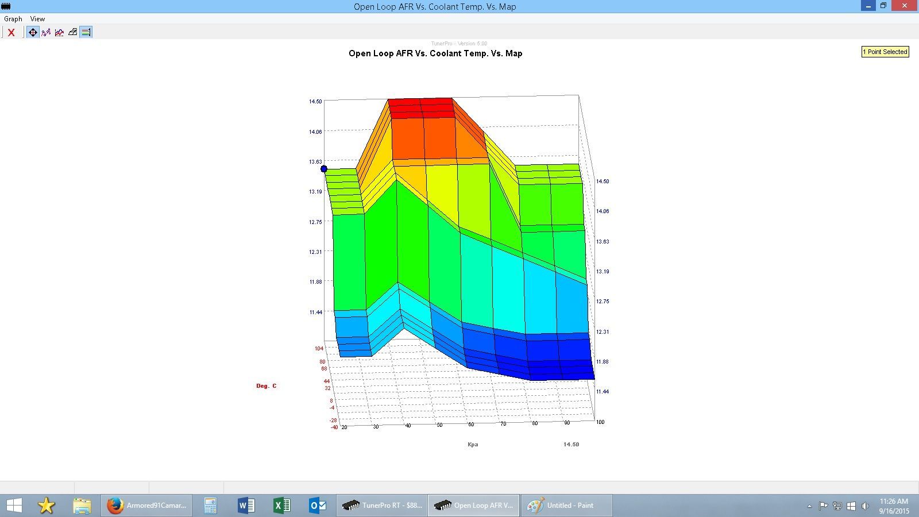
Task: Select the 2D line chart view icon
Action: [59, 32]
